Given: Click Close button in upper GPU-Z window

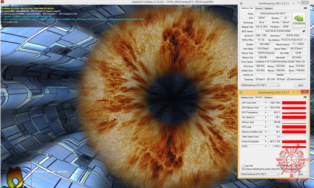Looking at the screenshot, I should coord(301,85).
